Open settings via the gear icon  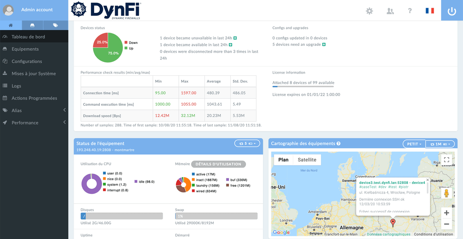point(370,11)
